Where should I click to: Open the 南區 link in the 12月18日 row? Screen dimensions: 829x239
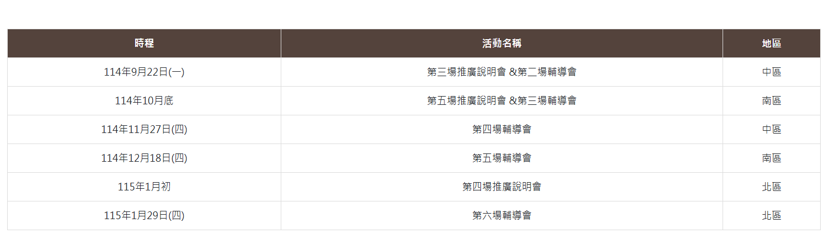pyautogui.click(x=771, y=158)
